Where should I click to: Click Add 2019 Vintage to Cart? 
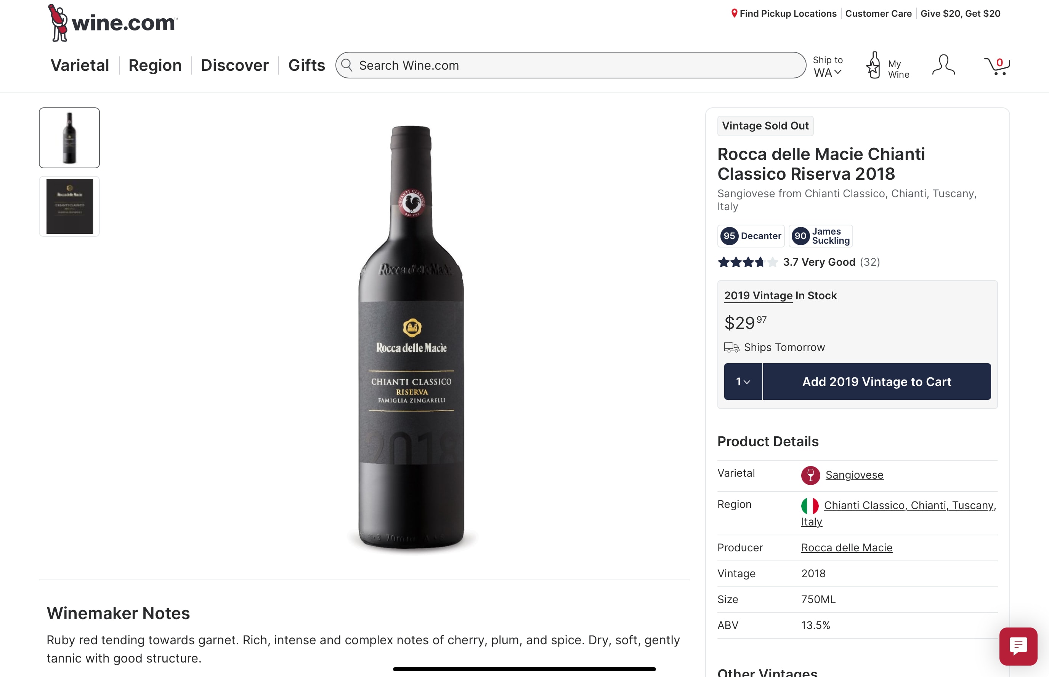point(876,382)
